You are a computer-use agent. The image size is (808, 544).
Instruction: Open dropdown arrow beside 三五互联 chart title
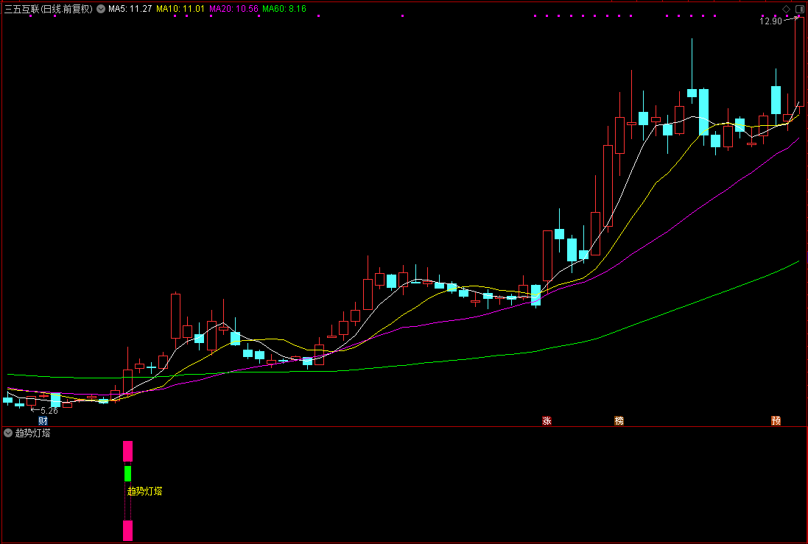(101, 9)
